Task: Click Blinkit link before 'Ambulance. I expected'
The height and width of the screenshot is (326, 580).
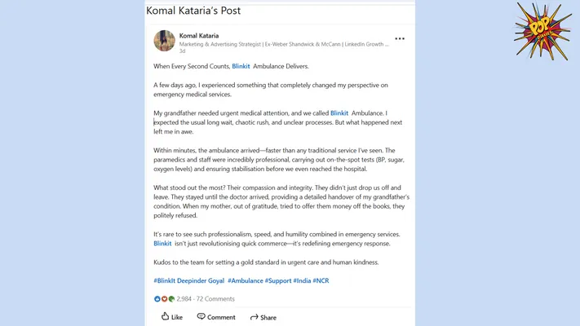Action: click(339, 113)
